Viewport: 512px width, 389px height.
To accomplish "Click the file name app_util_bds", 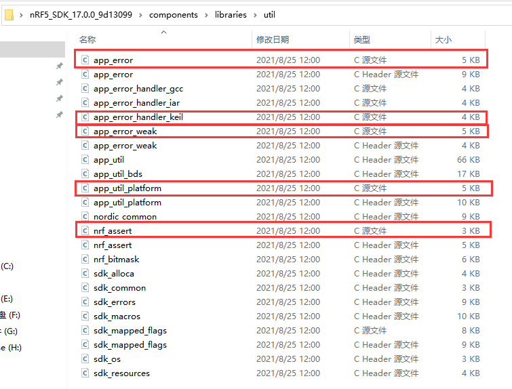I will [118, 174].
